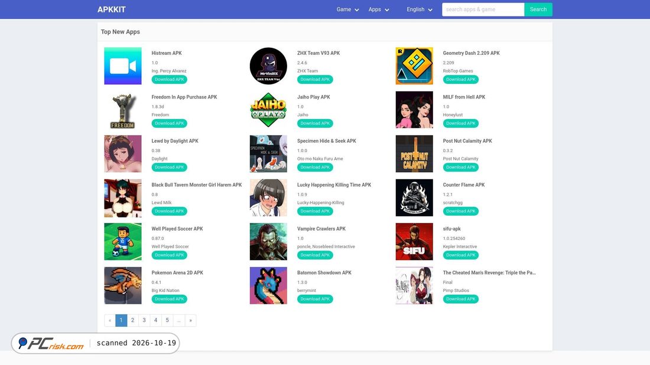Download the Histream APK
This screenshot has height=365, width=650.
[169, 80]
